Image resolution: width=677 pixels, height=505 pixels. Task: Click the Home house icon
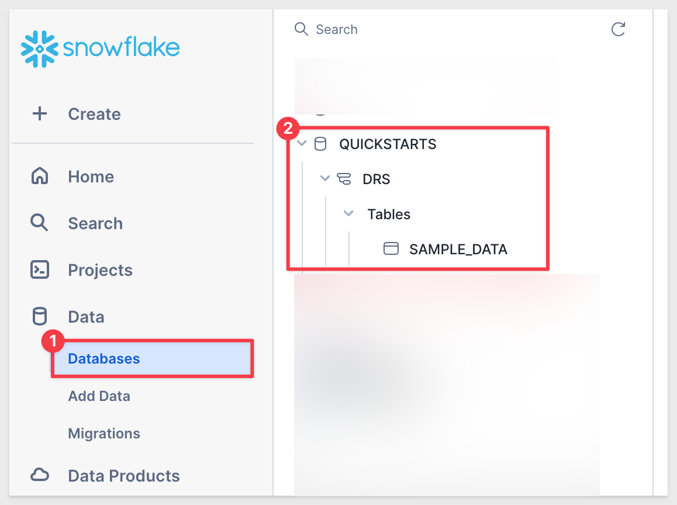[40, 176]
